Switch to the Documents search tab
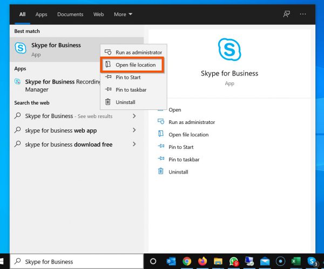The height and width of the screenshot is (269, 324). (70, 15)
